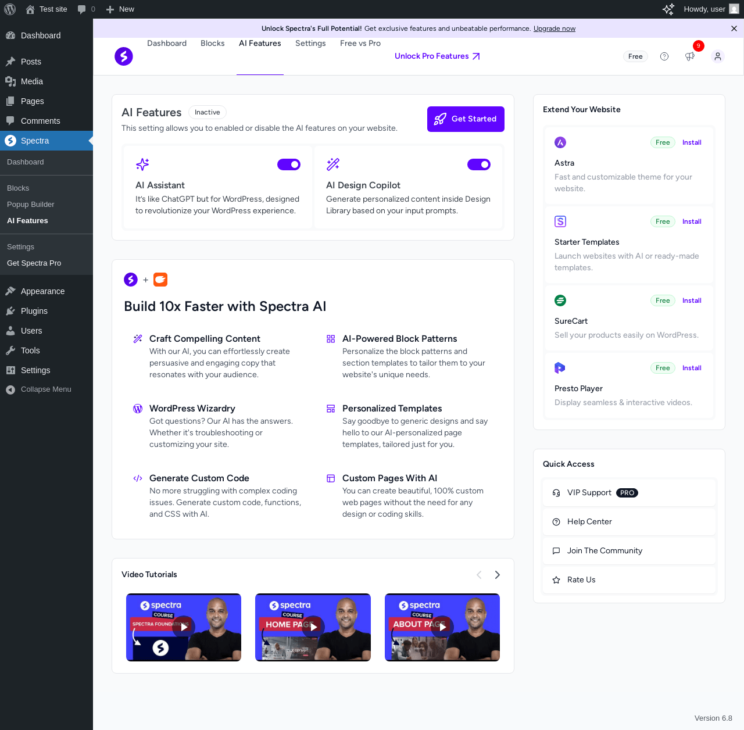Toggle the AI Design Copilot switch
The width and height of the screenshot is (744, 730).
[479, 164]
